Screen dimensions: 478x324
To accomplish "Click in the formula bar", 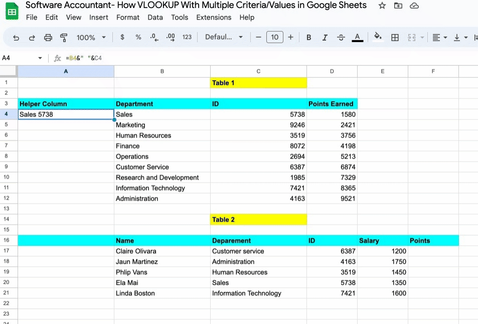I will (x=268, y=58).
